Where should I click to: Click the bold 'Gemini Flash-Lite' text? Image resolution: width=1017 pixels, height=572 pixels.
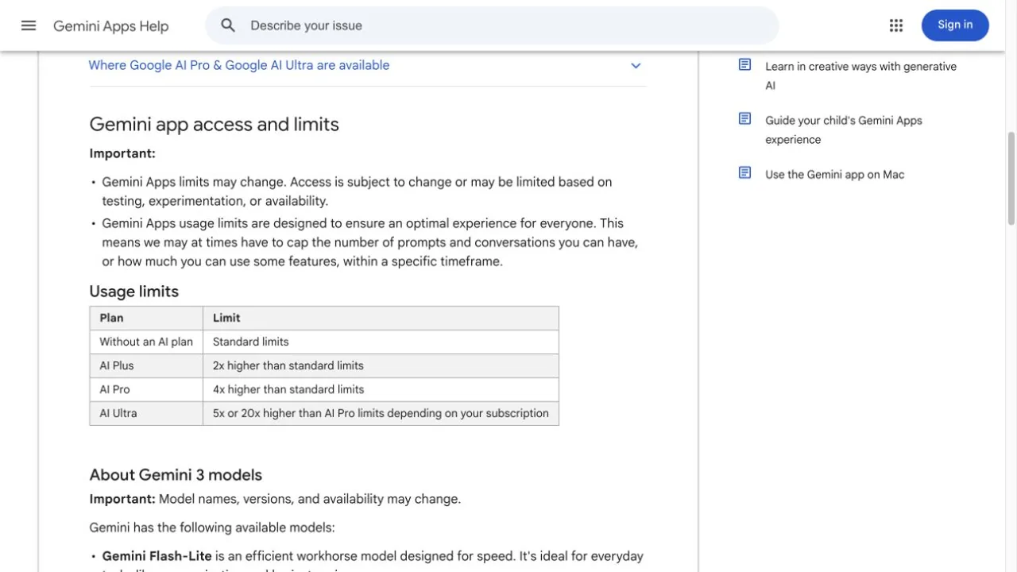pyautogui.click(x=157, y=556)
